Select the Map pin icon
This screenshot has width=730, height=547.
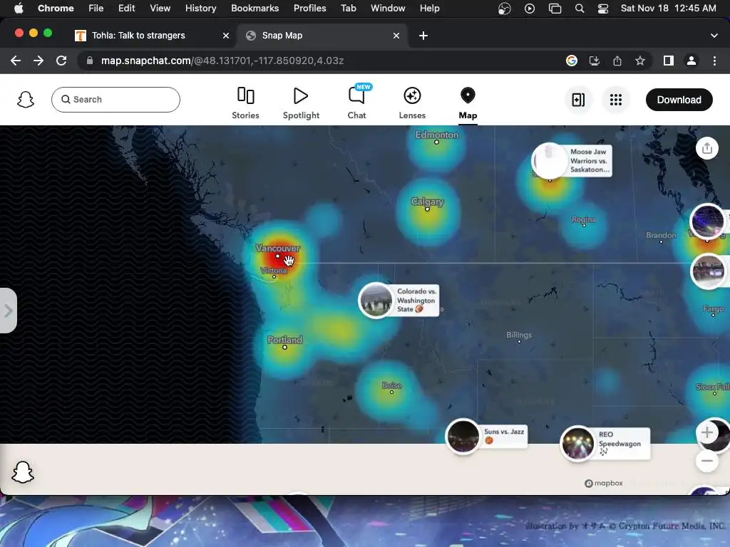click(468, 95)
